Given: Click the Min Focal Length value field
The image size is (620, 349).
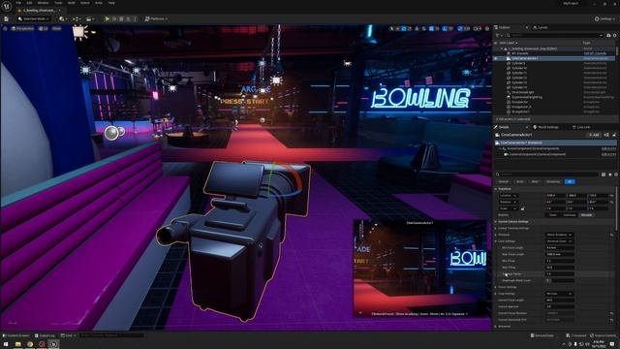Looking at the screenshot, I should (560, 248).
